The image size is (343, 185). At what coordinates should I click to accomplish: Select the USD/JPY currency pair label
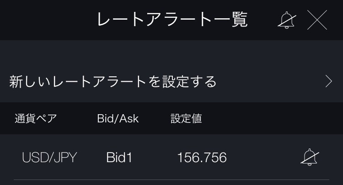pos(49,158)
